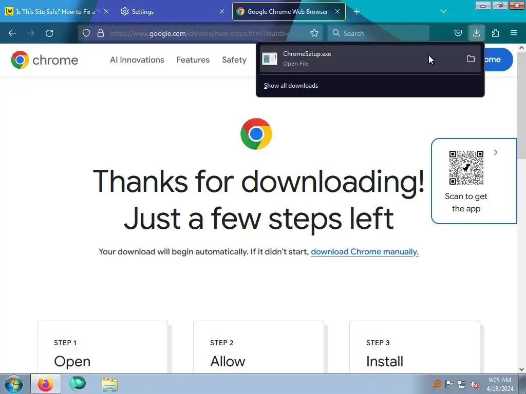526x394 pixels.
Task: Expand the QR code panel chevron
Action: pyautogui.click(x=496, y=153)
